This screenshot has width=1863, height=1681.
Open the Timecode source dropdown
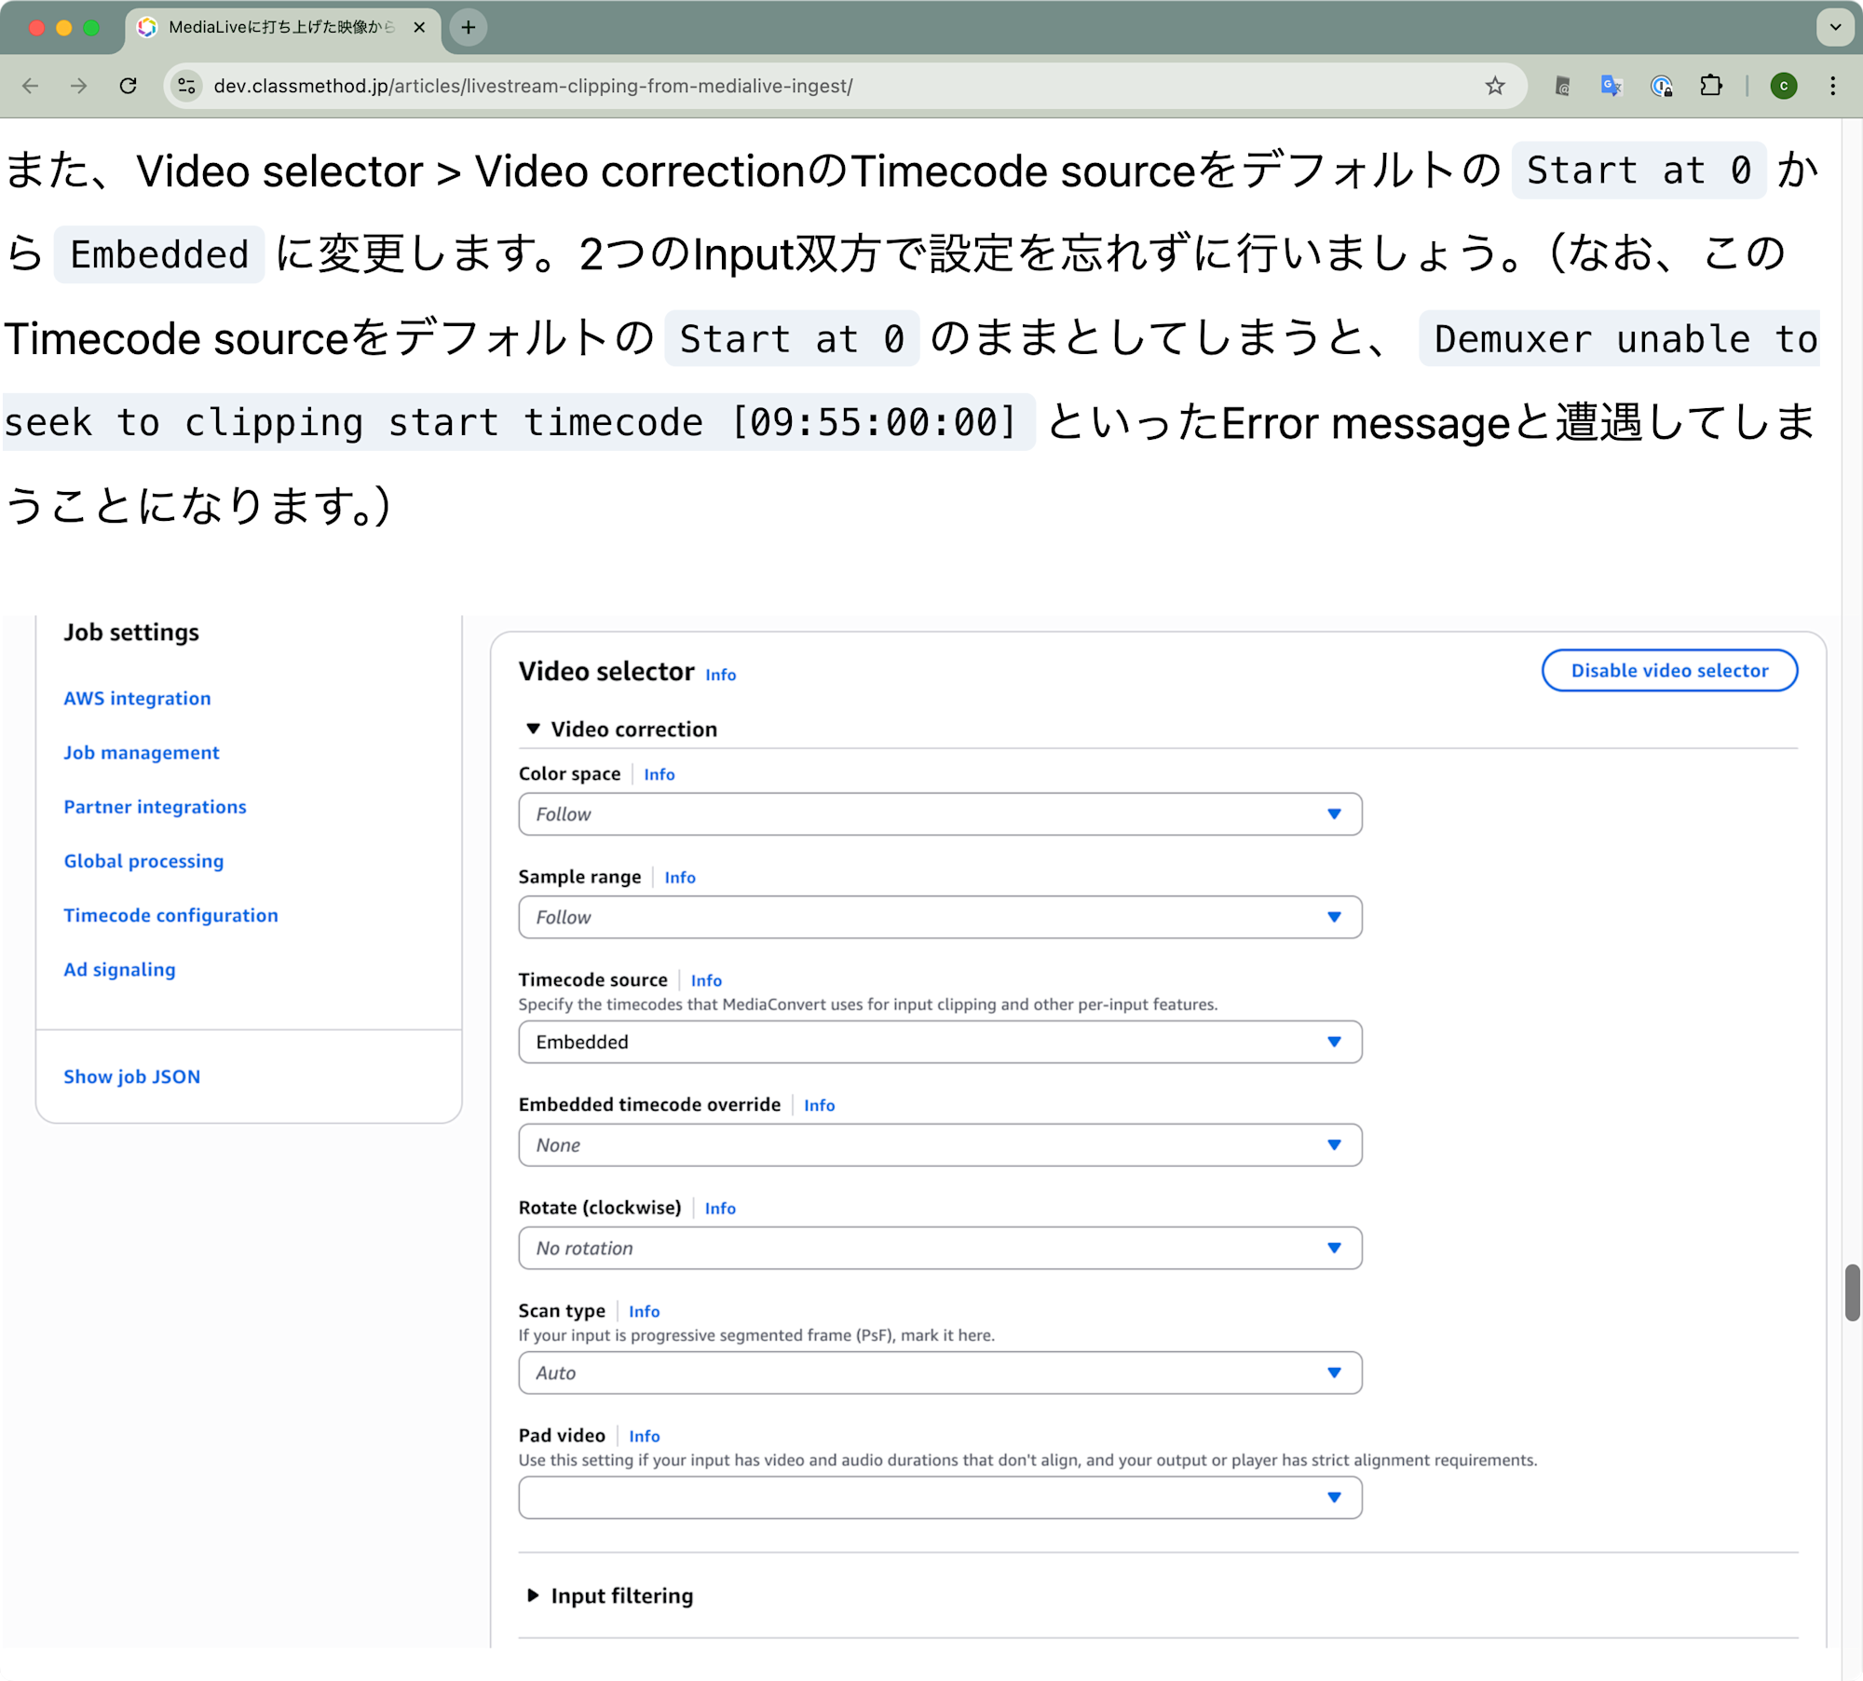point(940,1042)
